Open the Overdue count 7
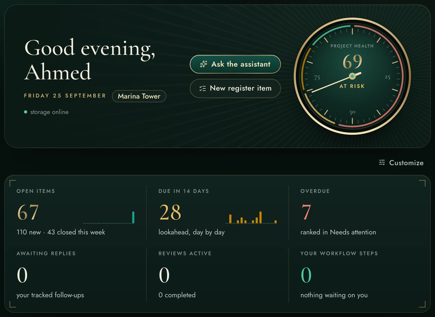The width and height of the screenshot is (435, 317). point(306,212)
